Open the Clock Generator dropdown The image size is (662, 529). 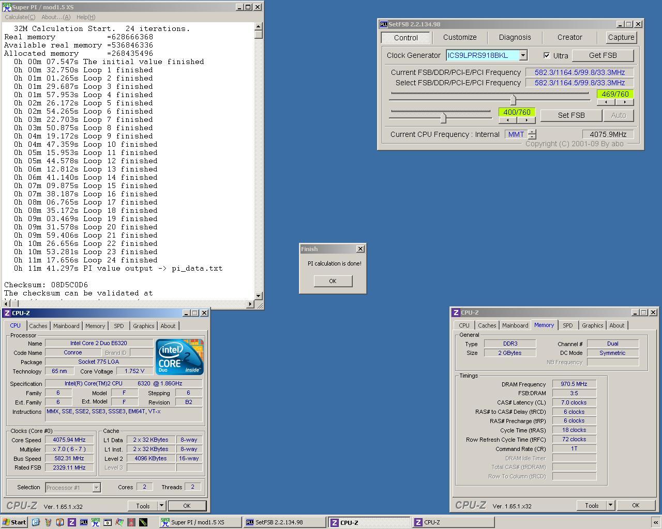click(523, 55)
